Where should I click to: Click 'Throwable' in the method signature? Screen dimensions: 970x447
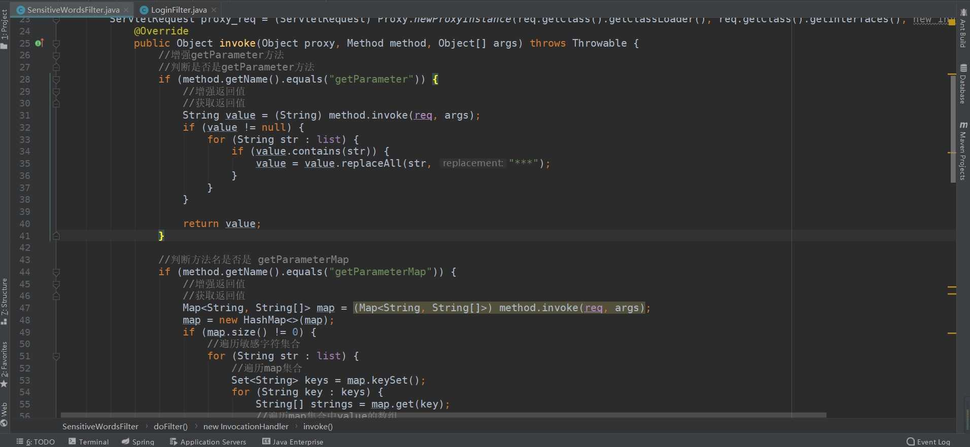[x=600, y=44]
